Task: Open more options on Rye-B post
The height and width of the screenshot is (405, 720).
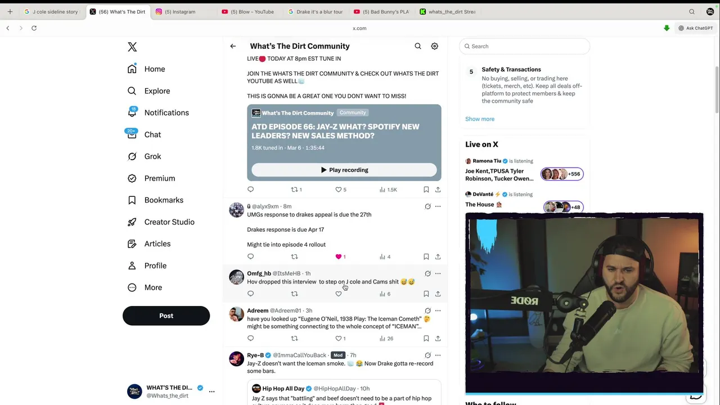Action: tap(438, 355)
